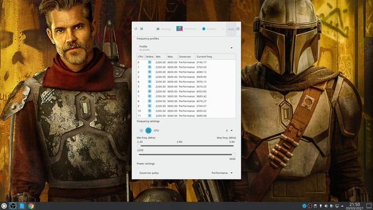Open the application launcher in taskbar
Screen dimensions: 373x210
(4, 206)
